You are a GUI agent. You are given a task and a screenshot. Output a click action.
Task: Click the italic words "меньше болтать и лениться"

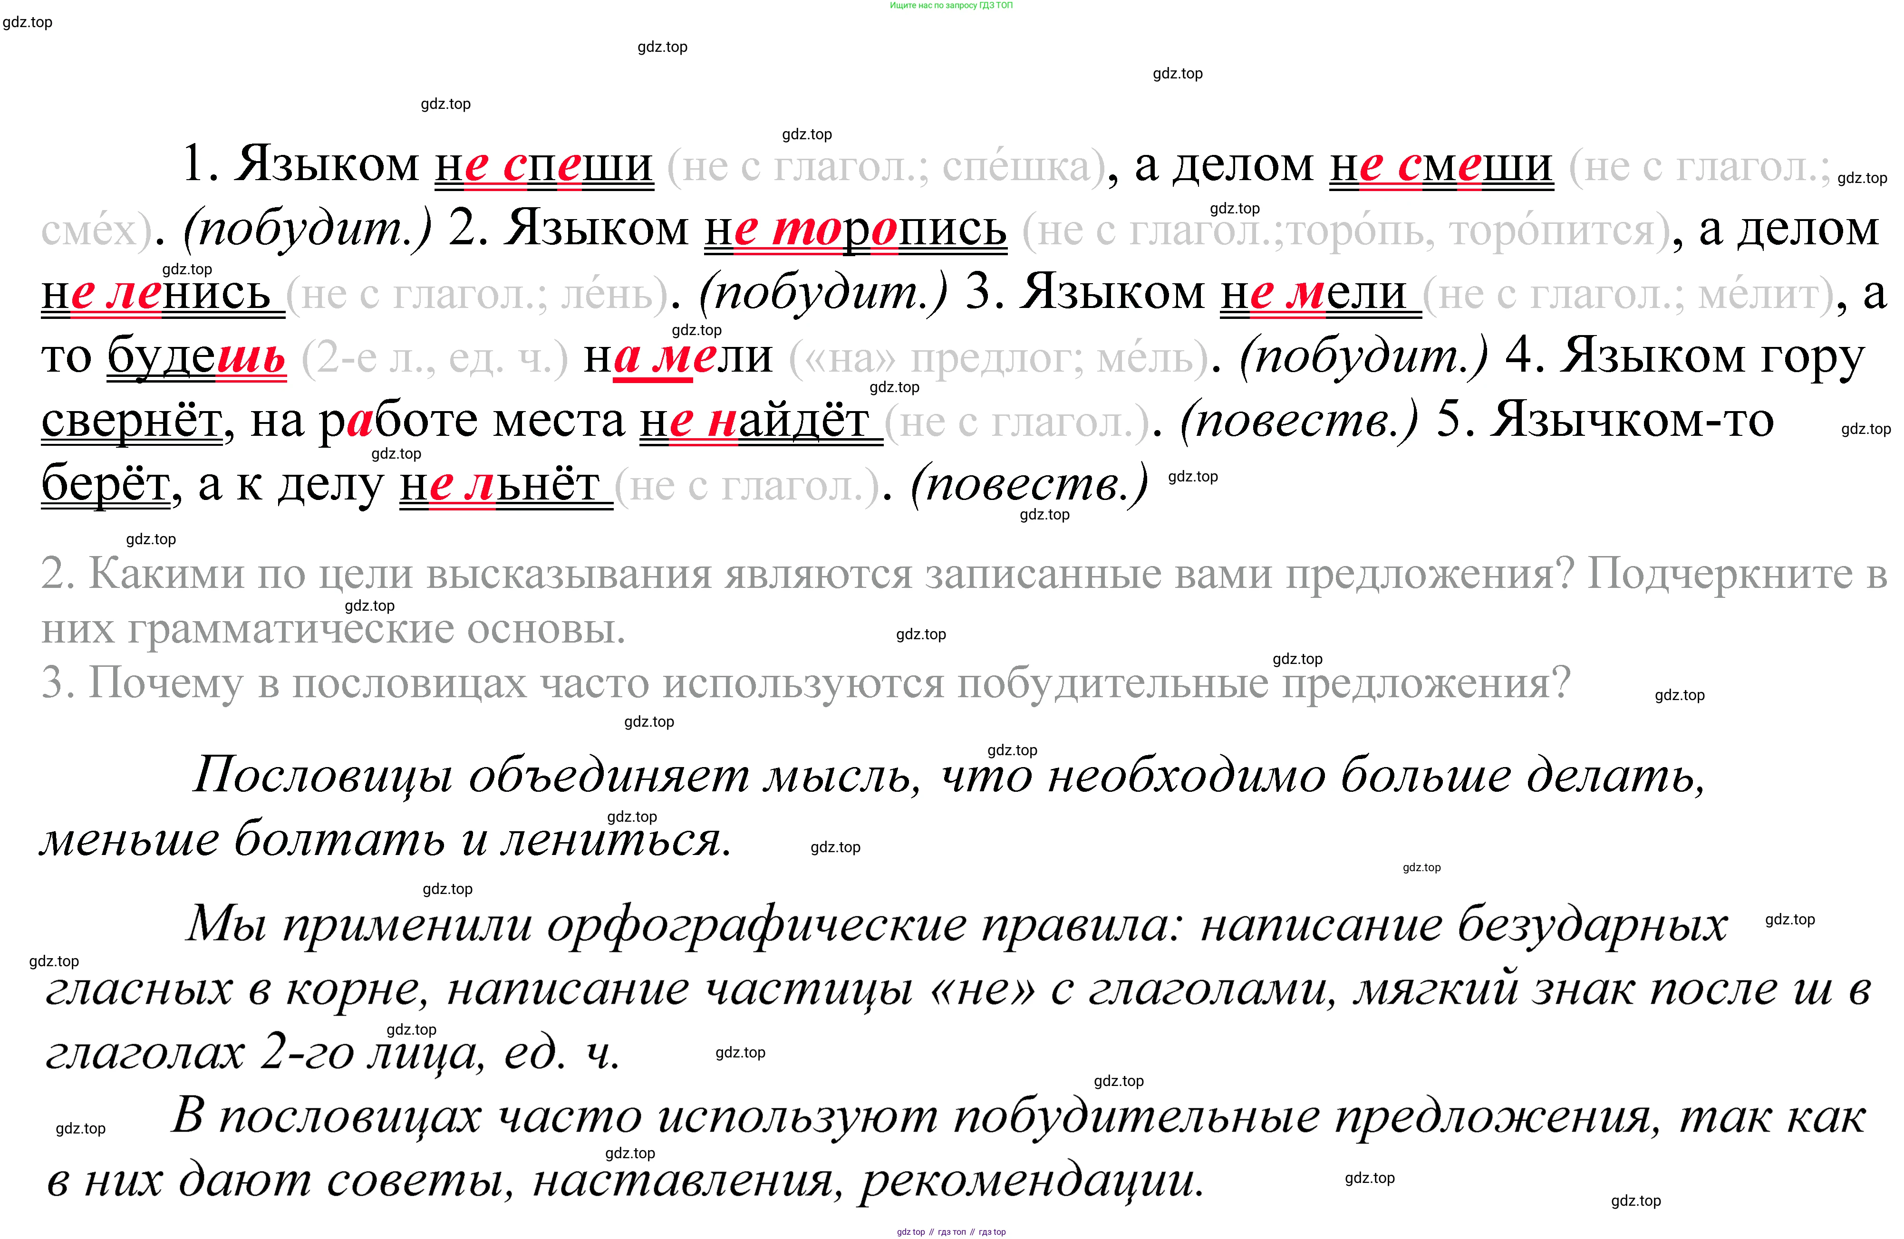click(x=386, y=840)
